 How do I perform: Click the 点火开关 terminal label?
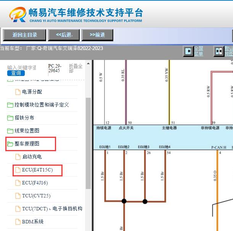126,128
